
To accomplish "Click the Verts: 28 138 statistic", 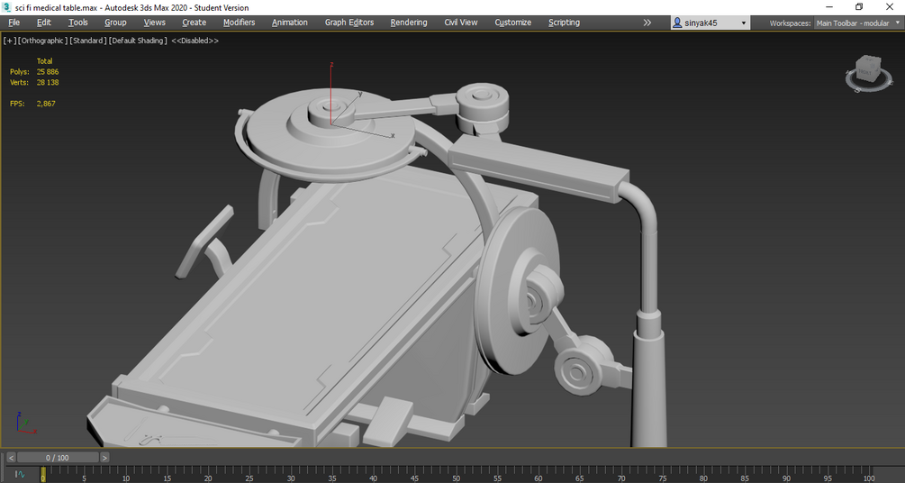I will (x=34, y=82).
